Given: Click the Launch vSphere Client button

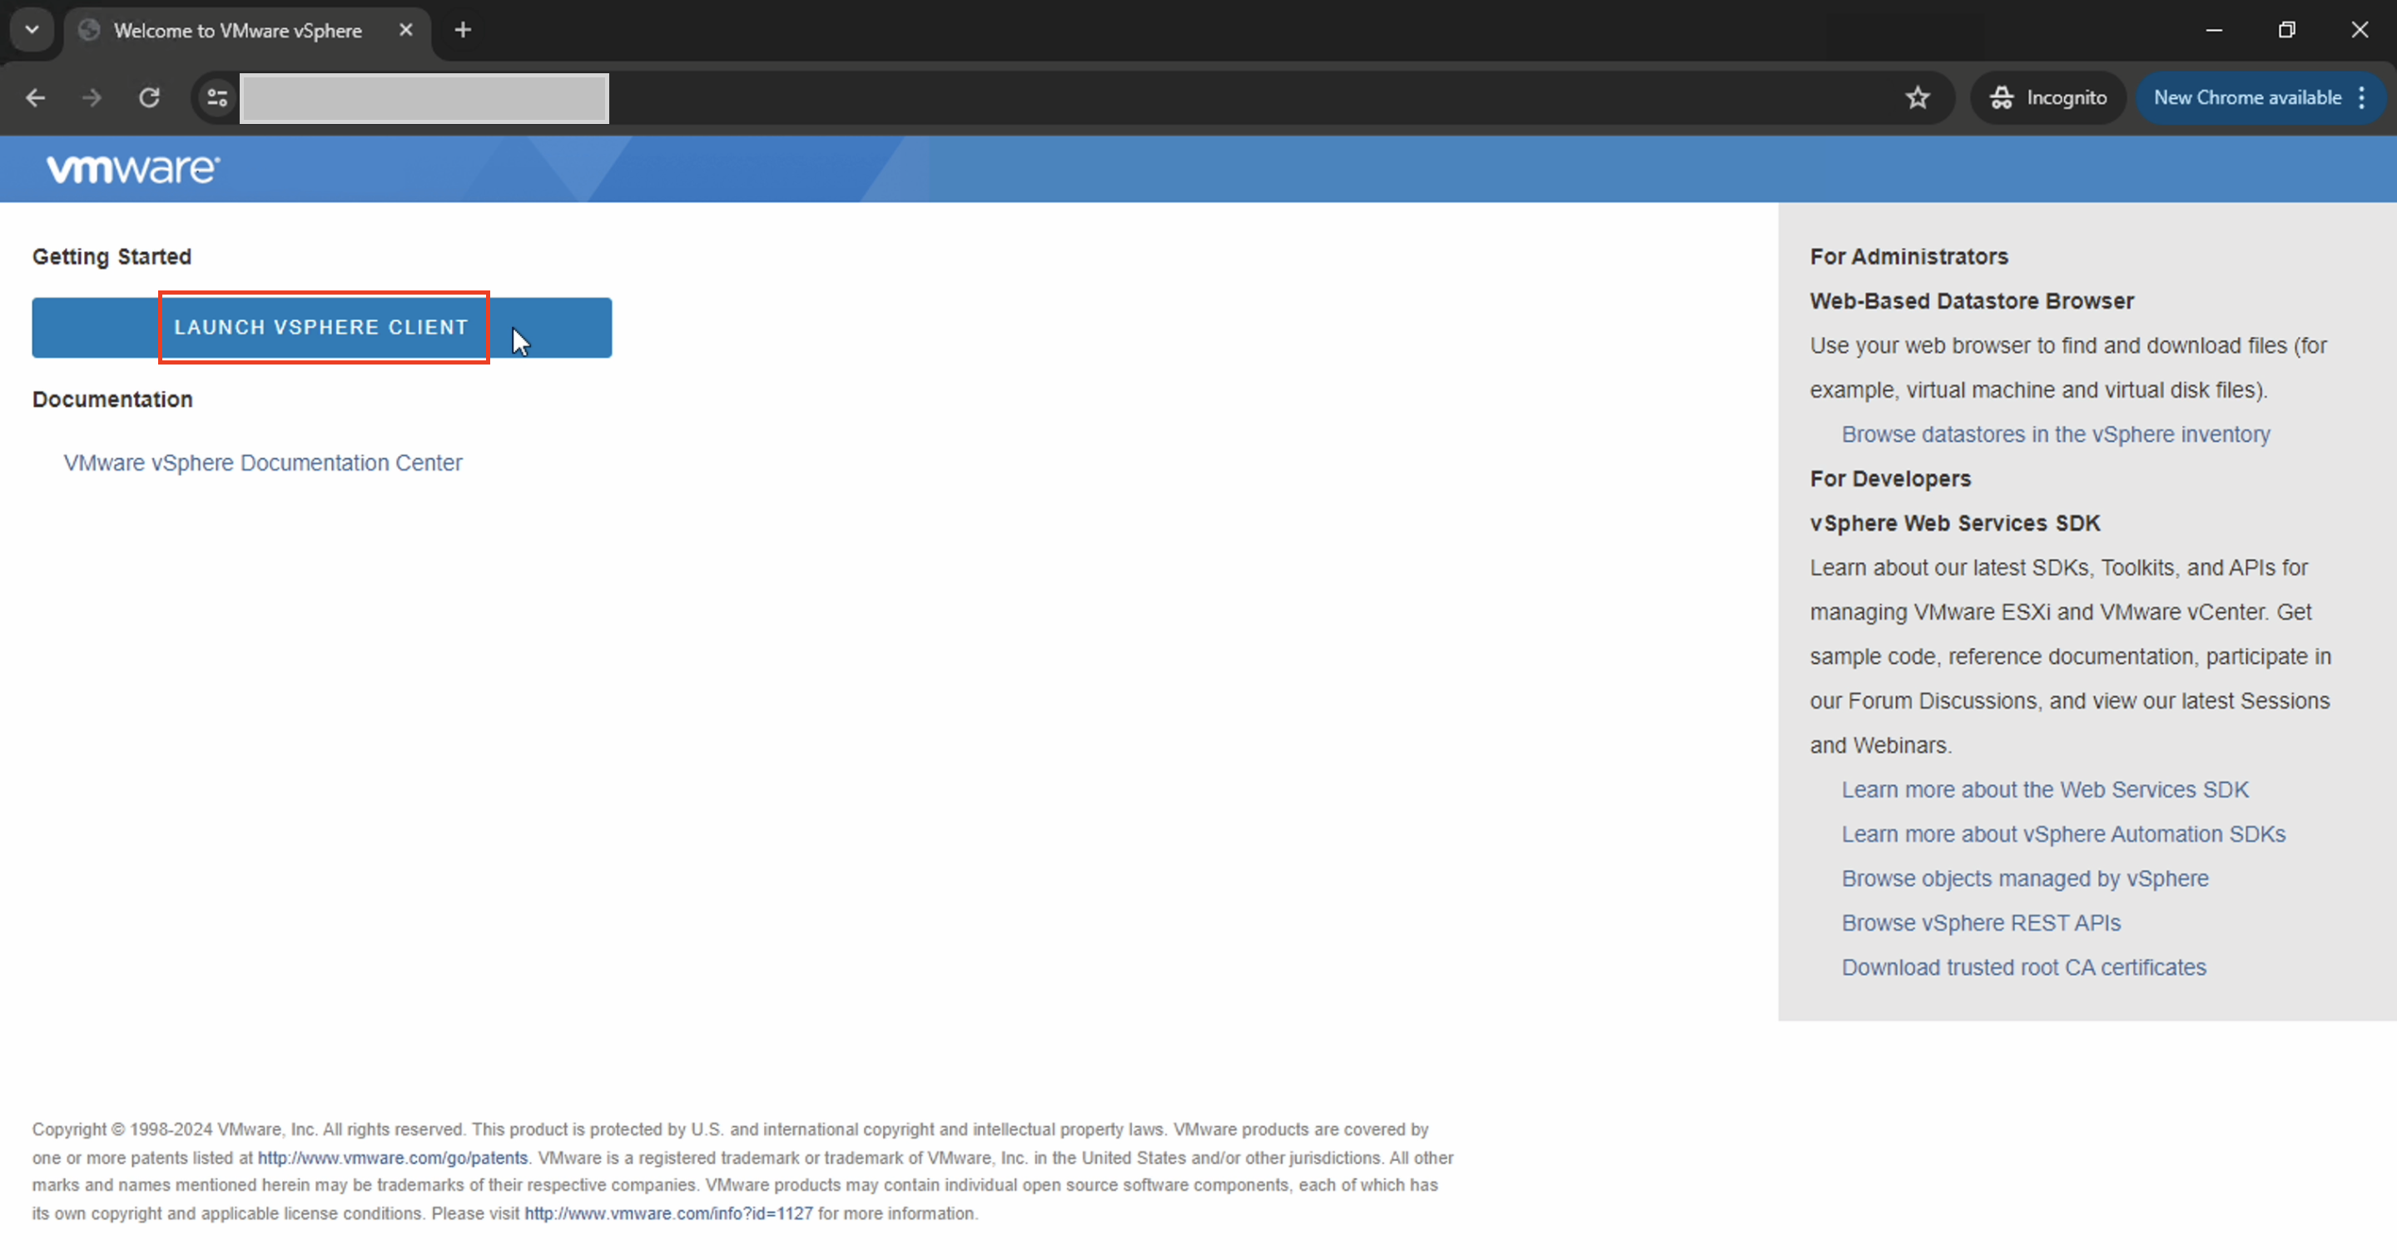Looking at the screenshot, I should [x=322, y=328].
